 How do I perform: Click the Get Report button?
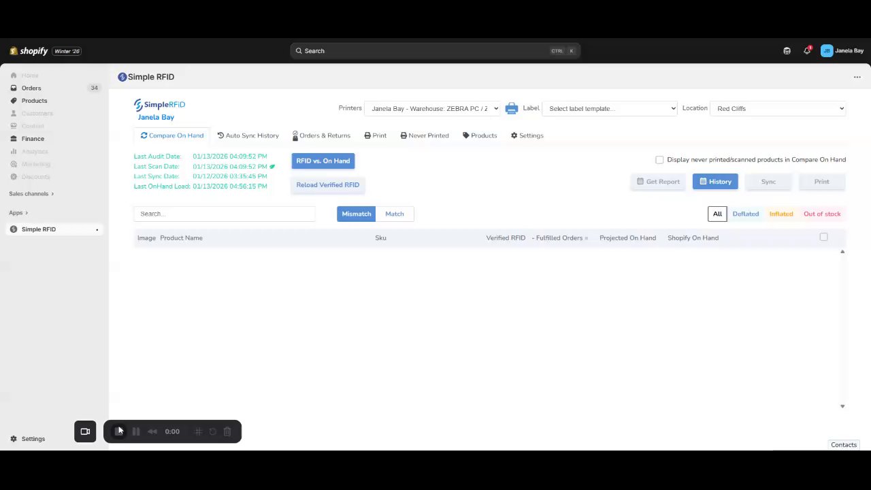658,182
